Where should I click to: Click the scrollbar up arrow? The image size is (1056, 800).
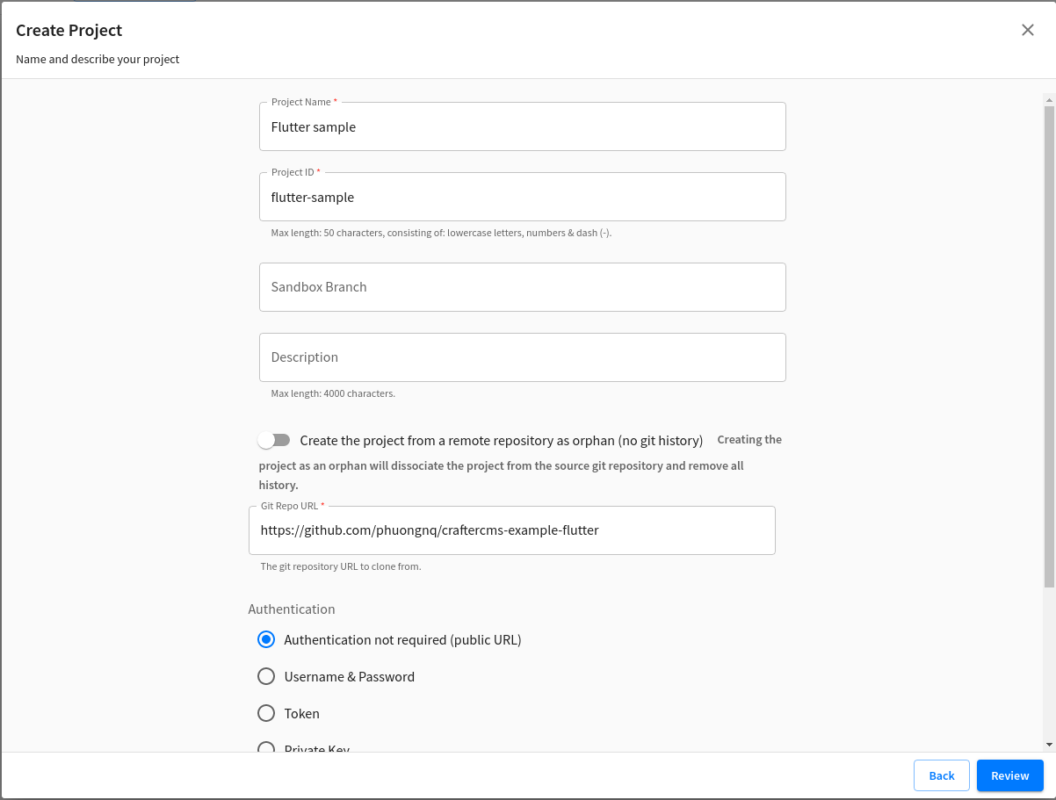click(x=1049, y=99)
